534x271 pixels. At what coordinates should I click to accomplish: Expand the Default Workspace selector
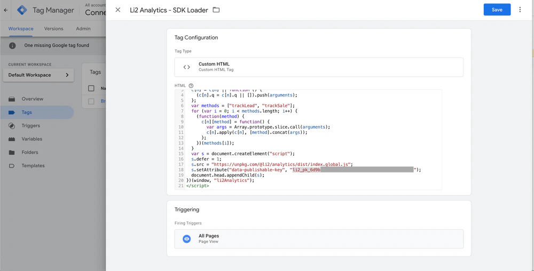pyautogui.click(x=38, y=75)
